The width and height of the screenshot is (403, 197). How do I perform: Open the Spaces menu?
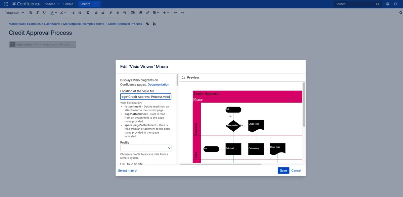52,4
